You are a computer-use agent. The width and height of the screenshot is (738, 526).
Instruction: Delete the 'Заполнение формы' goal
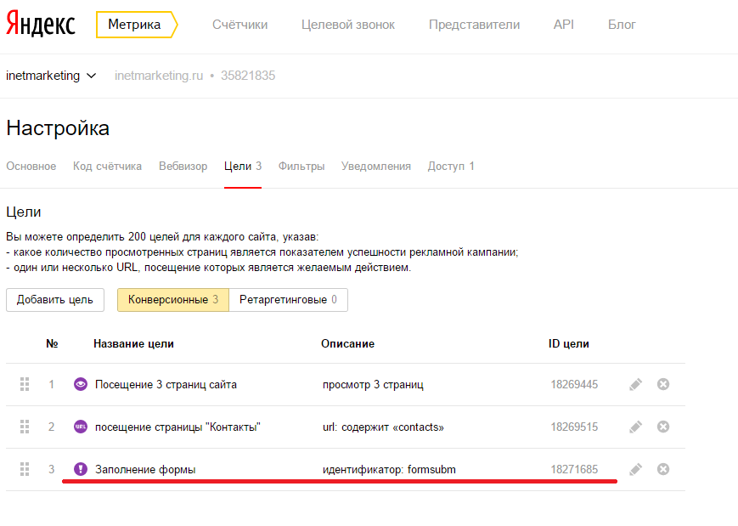point(663,470)
